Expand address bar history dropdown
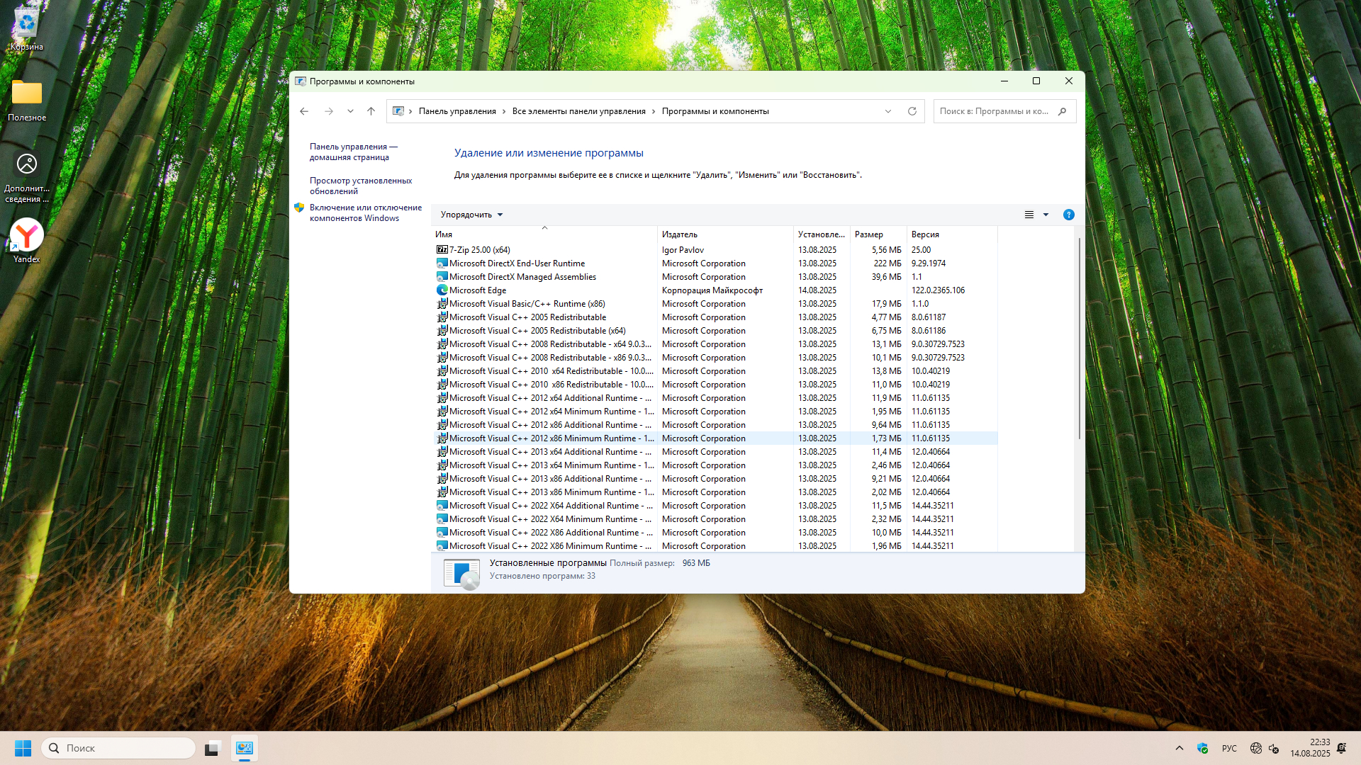Screen dimensions: 1361x765 [x=888, y=111]
